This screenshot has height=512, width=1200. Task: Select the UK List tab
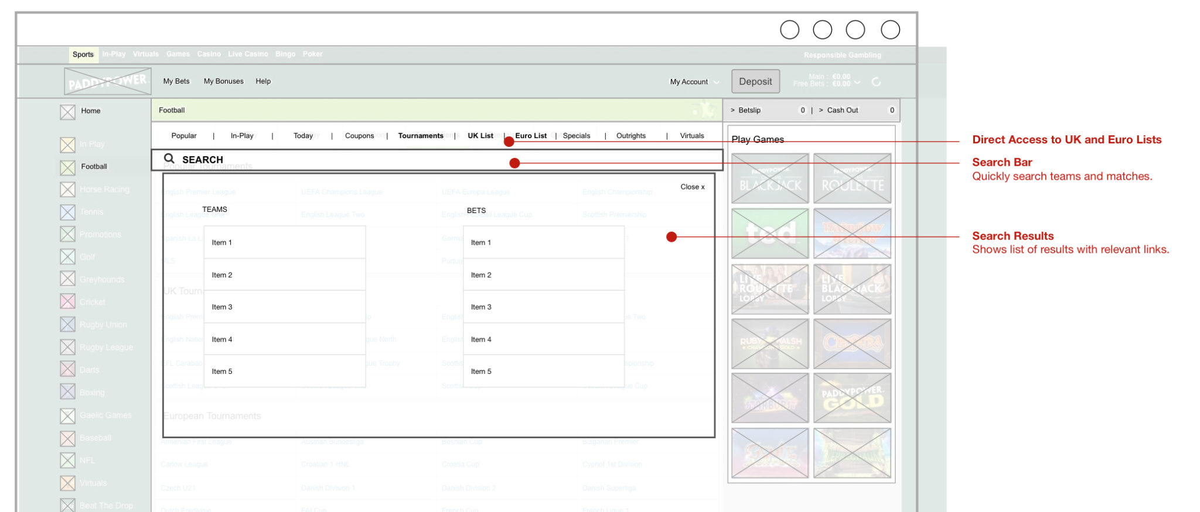(x=480, y=136)
